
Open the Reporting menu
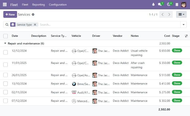(x=38, y=5)
